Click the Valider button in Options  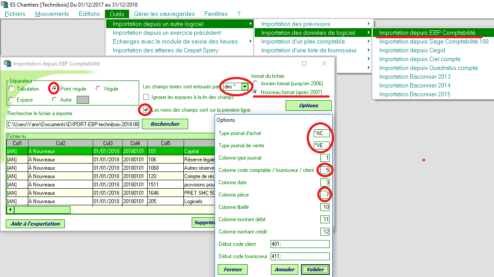pos(315,270)
